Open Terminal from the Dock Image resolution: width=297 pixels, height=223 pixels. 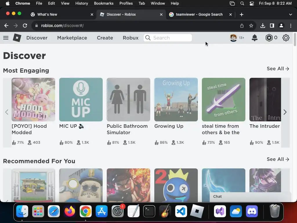click(149, 211)
